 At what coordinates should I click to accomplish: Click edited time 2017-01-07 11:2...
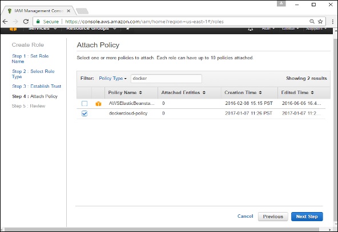[301, 113]
